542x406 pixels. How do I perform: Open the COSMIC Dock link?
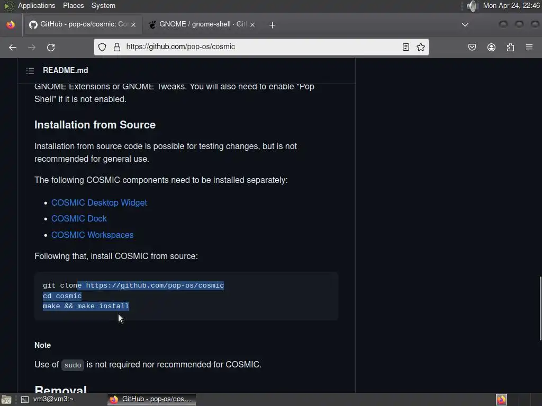[x=79, y=218]
